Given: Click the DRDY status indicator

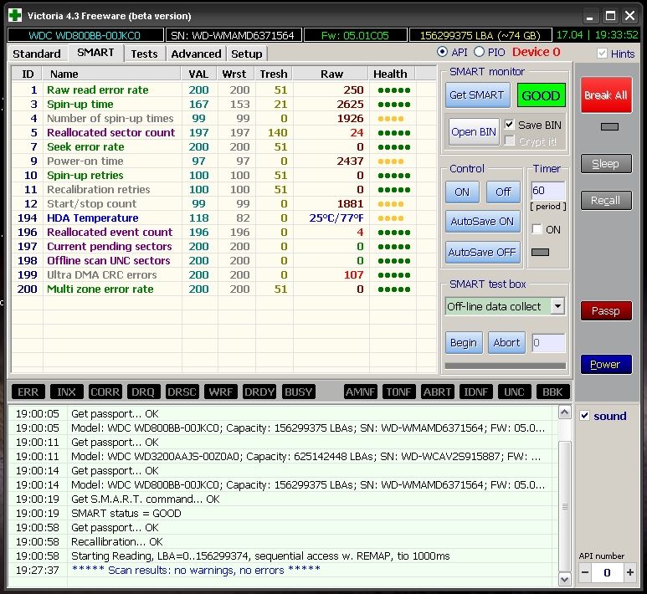Looking at the screenshot, I should (x=259, y=392).
